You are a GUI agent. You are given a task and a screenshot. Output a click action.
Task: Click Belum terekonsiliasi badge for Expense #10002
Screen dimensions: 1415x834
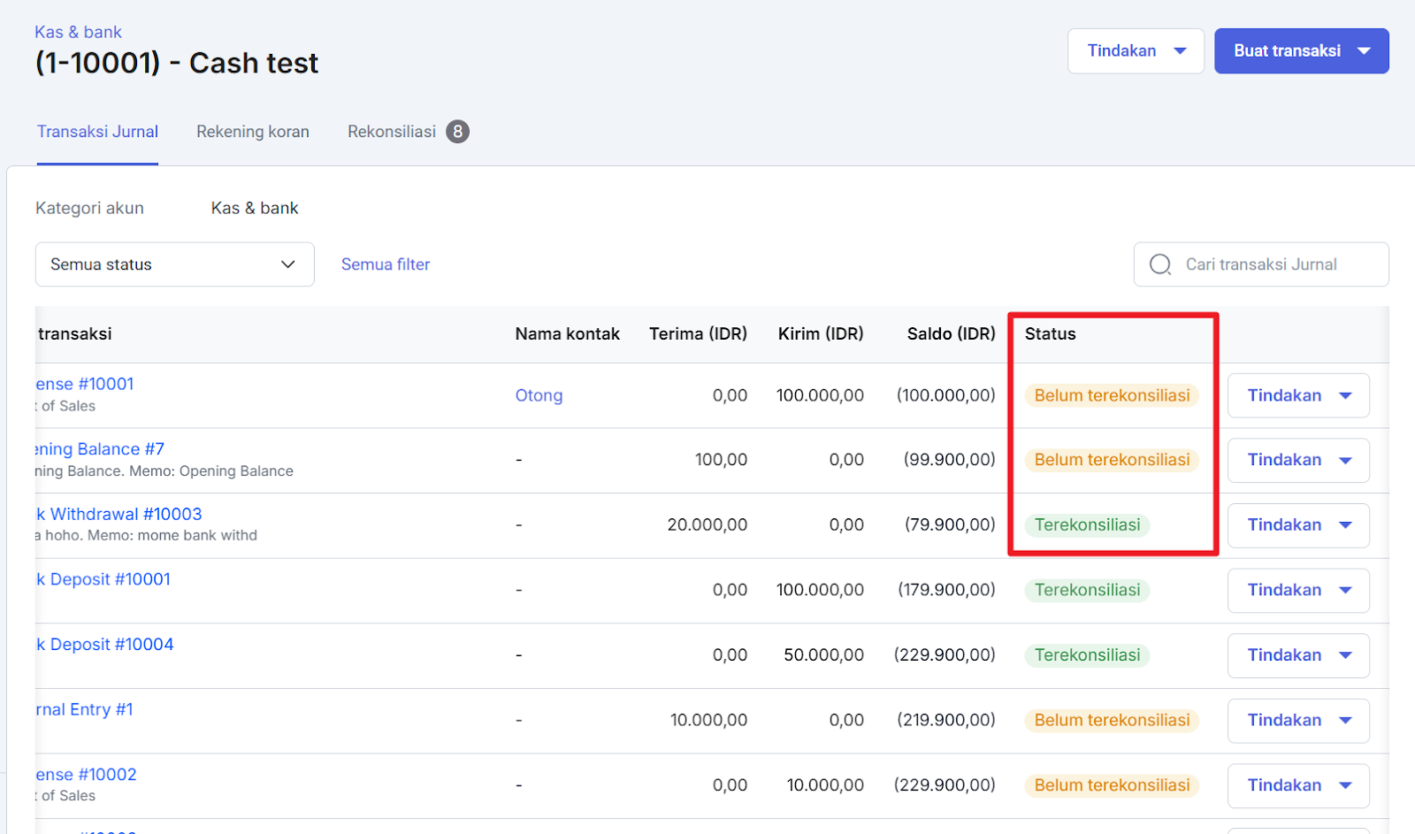click(x=1112, y=785)
